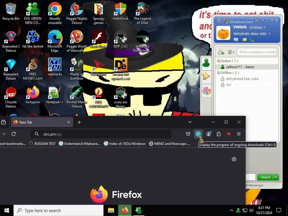Image resolution: width=288 pixels, height=216 pixels.
Task: Click Firefox downloads progress button
Action: pyautogui.click(x=198, y=134)
